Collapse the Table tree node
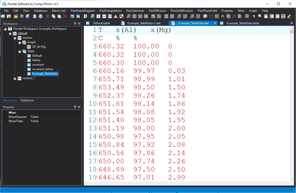The image size is (296, 193). pos(20,51)
